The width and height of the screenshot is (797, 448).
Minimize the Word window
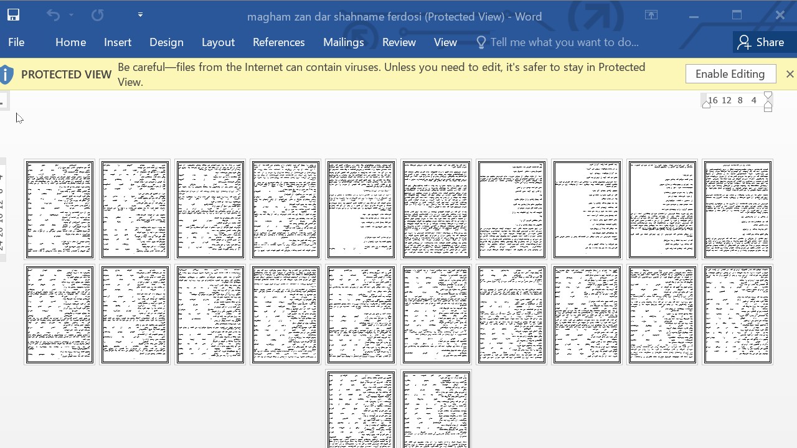694,15
